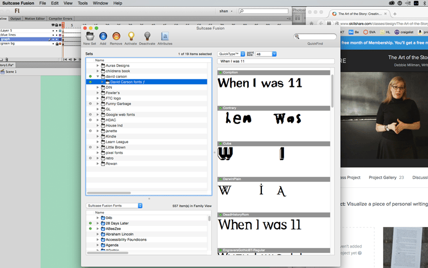The width and height of the screenshot is (428, 268).
Task: Click the QuickFind search field
Action: click(315, 36)
